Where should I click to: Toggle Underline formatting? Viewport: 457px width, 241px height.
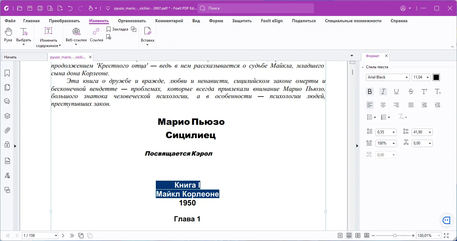[x=396, y=92]
